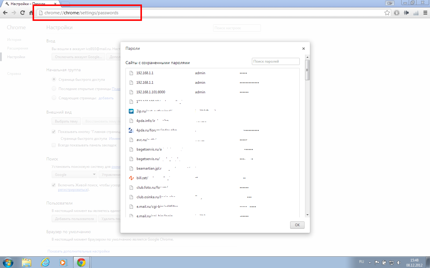The height and width of the screenshot is (268, 430).
Task: Open the Google search engine dropdown
Action: pyautogui.click(x=74, y=175)
